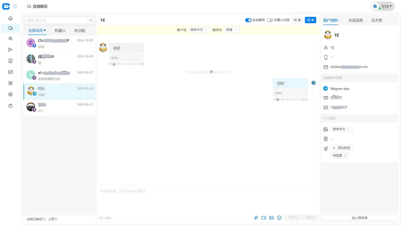Click the blue 结束 button

pyautogui.click(x=310, y=20)
